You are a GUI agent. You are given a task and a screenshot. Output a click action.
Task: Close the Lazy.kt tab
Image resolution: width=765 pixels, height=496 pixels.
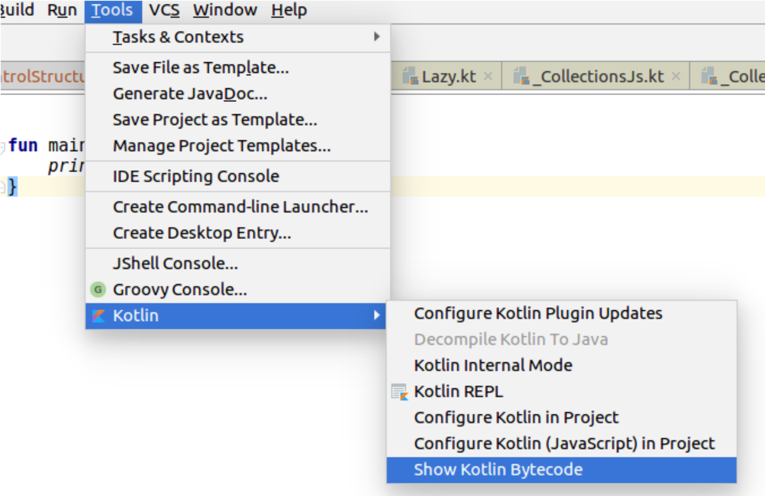pyautogui.click(x=488, y=76)
